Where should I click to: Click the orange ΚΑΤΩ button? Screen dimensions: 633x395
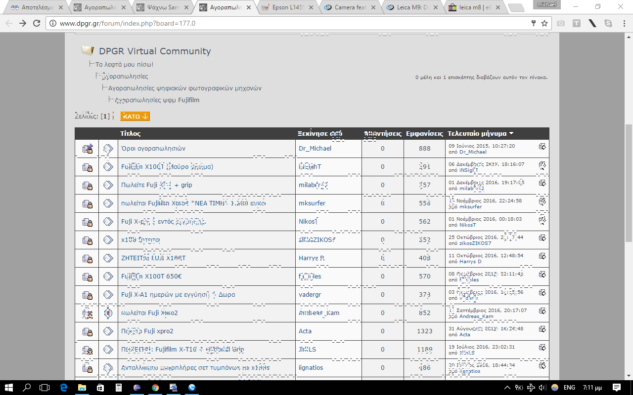tap(135, 117)
